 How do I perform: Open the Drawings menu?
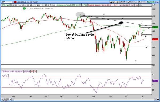pos(133,2)
